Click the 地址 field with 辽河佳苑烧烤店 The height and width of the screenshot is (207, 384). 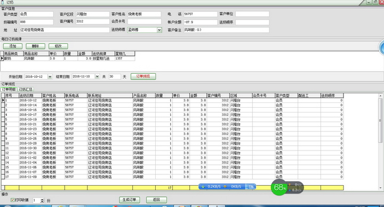[64, 30]
